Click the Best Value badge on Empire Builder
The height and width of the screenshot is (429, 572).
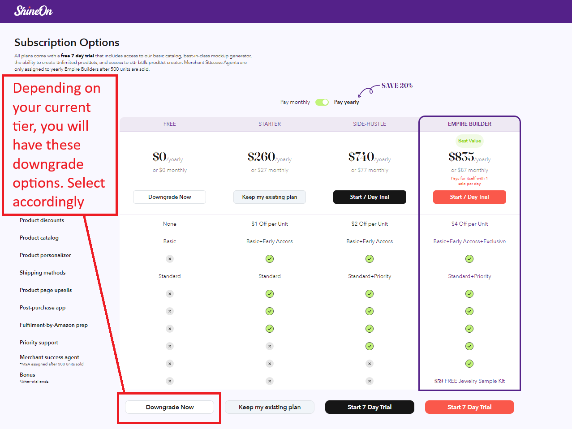(x=469, y=141)
